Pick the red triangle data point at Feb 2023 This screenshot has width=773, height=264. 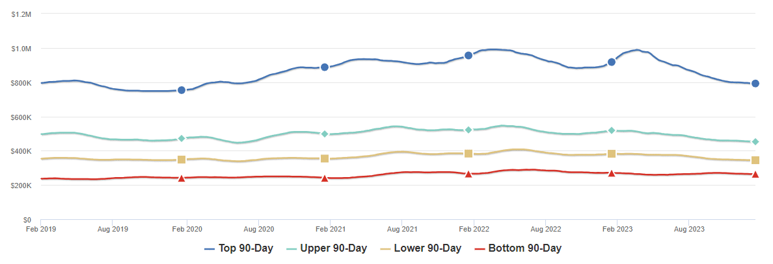click(612, 173)
